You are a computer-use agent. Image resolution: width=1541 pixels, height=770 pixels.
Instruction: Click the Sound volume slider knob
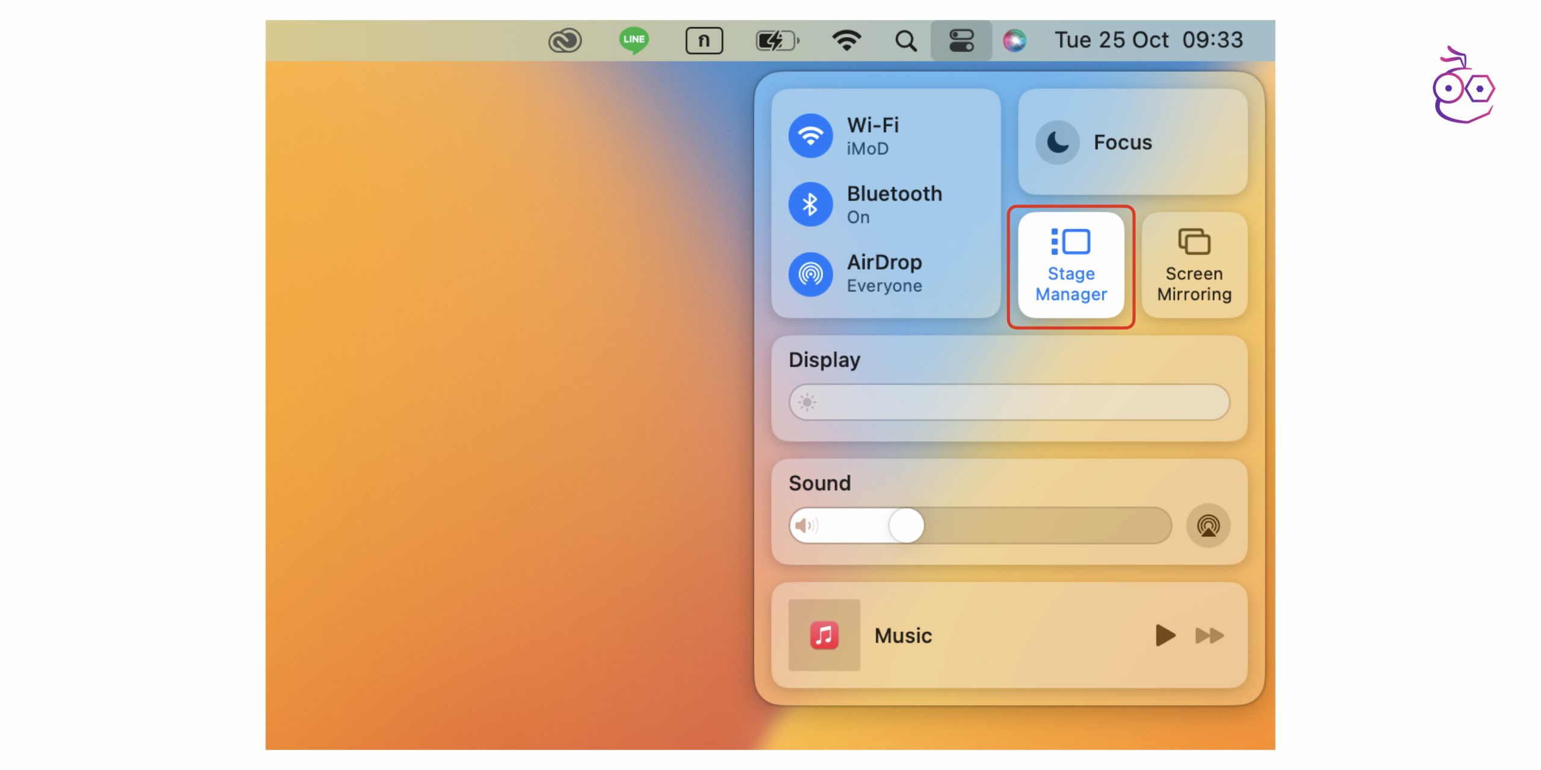click(906, 526)
